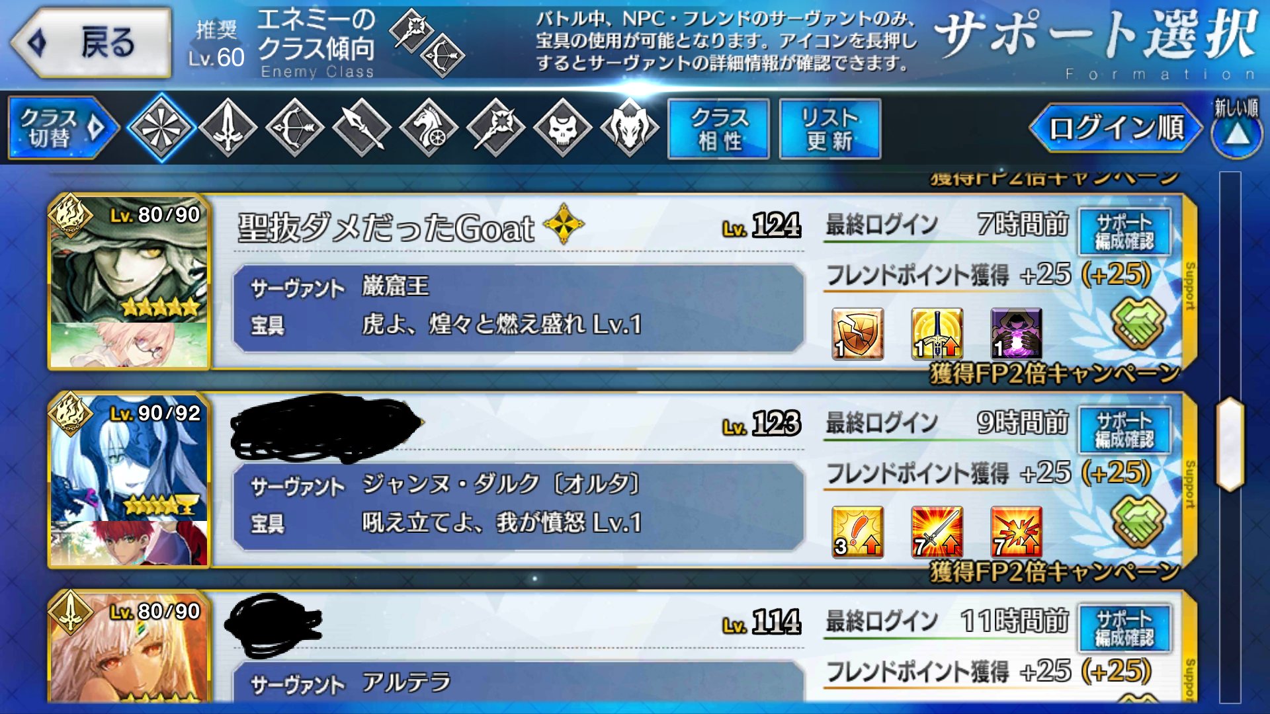Select the Caster class filter icon
This screenshot has height=714, width=1270.
coord(495,128)
